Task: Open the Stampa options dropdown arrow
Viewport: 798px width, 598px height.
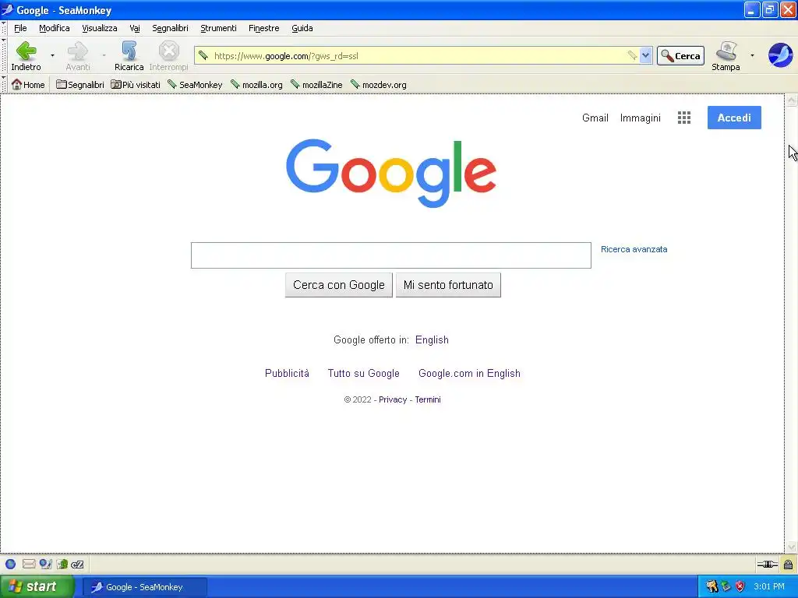Action: pos(752,55)
